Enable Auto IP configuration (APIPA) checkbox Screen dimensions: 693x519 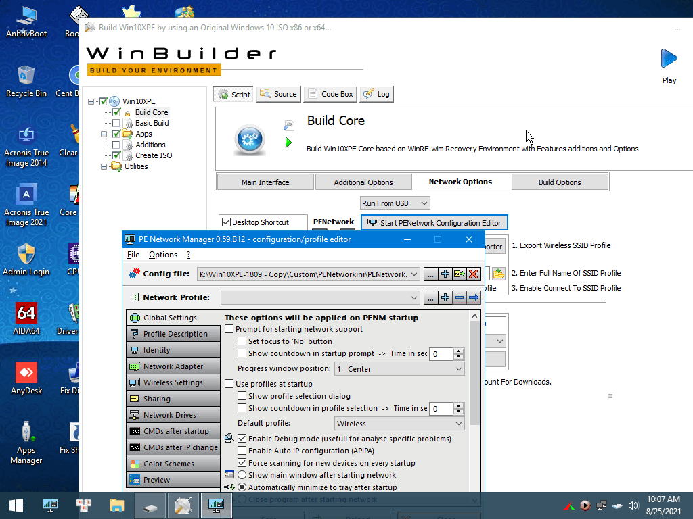pyautogui.click(x=242, y=451)
